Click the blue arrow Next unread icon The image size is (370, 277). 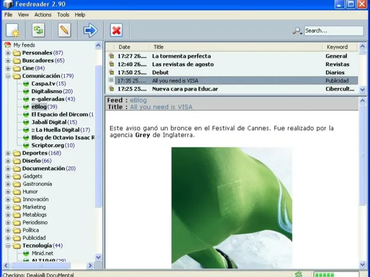point(90,30)
